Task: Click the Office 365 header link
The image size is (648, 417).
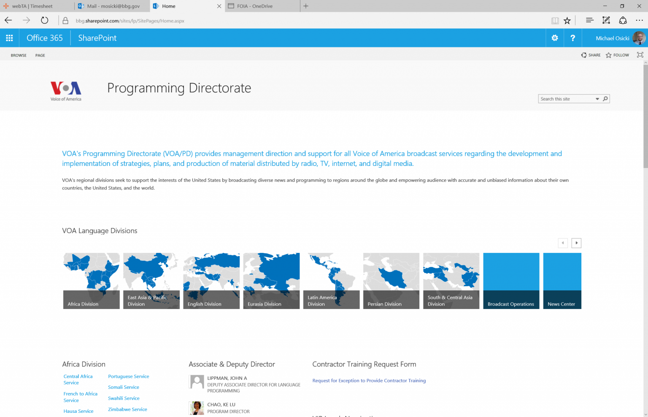Action: pos(45,38)
